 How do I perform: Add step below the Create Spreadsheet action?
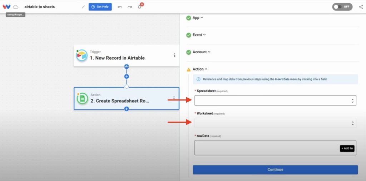click(127, 109)
